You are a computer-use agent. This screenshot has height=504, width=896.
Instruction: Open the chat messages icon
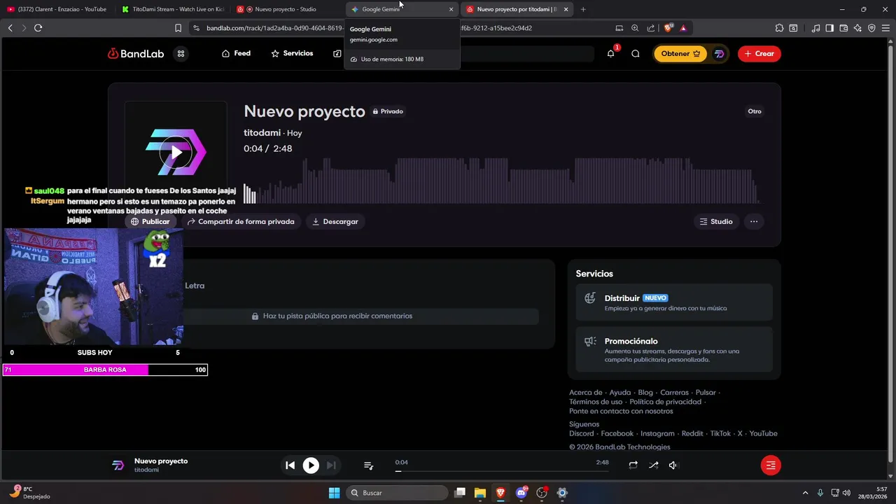click(636, 53)
